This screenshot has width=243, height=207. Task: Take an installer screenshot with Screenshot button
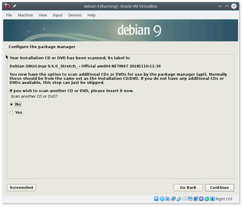tap(21, 188)
